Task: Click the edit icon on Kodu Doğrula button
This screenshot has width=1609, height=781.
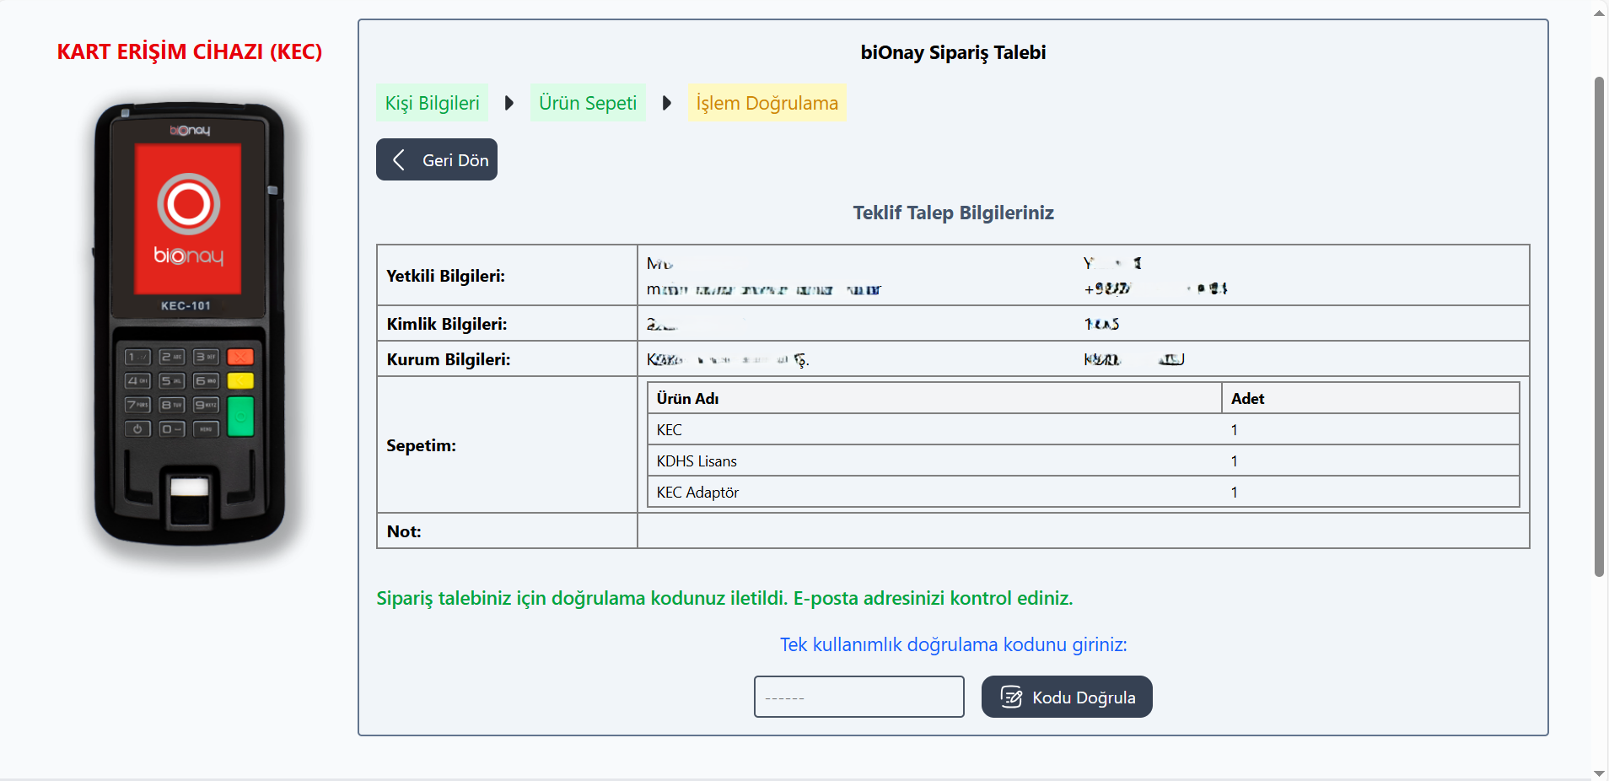Action: tap(1011, 697)
